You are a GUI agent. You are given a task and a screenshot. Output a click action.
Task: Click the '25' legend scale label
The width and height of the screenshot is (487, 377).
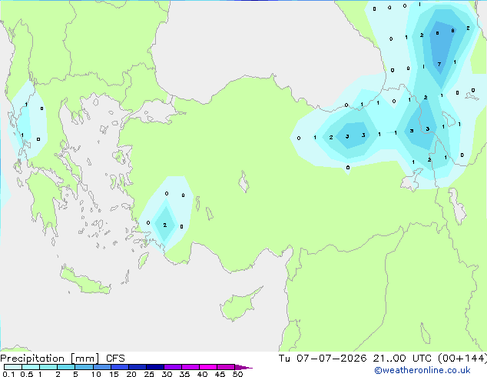pyautogui.click(x=149, y=374)
